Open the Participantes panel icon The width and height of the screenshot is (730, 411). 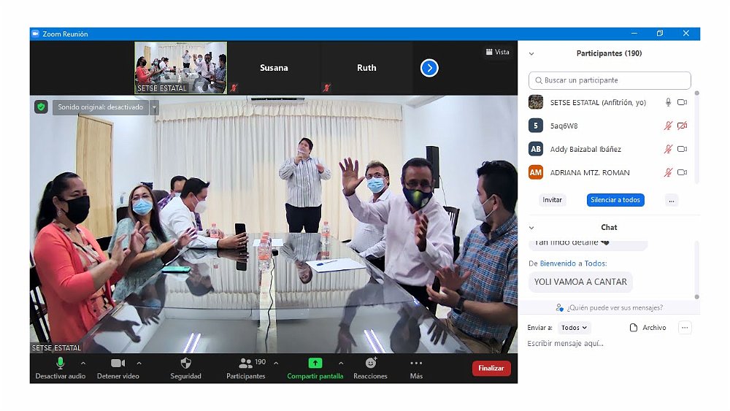(245, 363)
